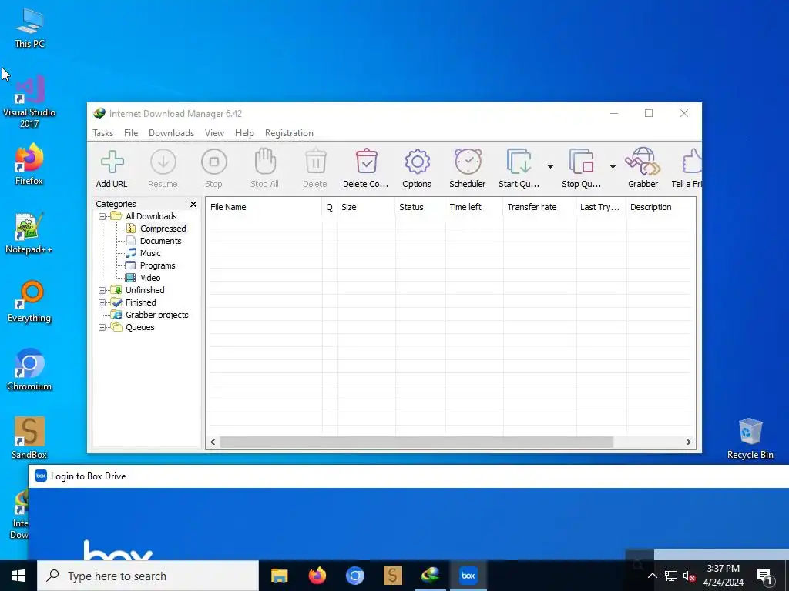This screenshot has width=789, height=591.
Task: Click the muted volume tray icon
Action: point(690,576)
